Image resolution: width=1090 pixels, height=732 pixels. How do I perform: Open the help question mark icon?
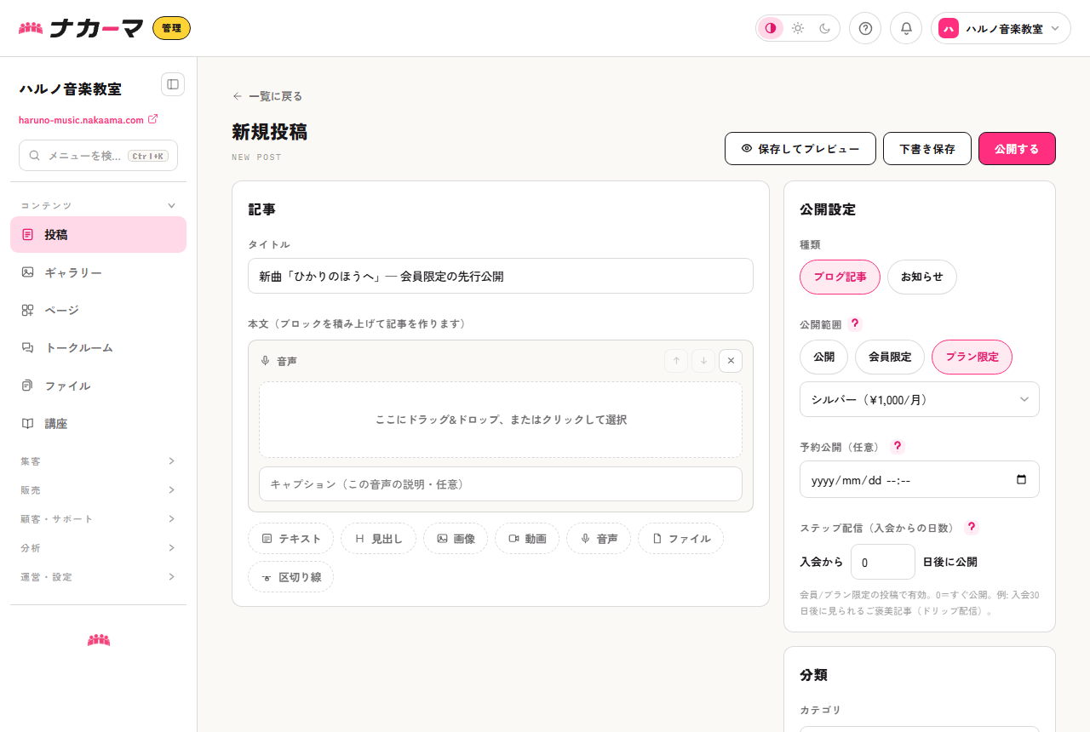pos(865,28)
